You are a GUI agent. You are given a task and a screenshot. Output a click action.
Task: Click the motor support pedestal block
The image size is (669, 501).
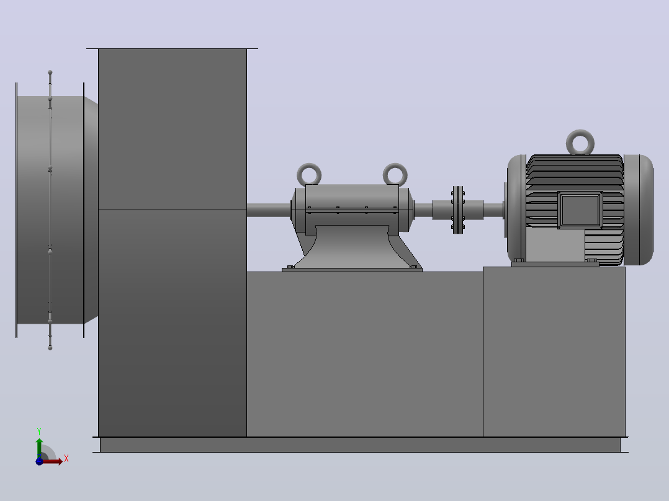point(554,352)
